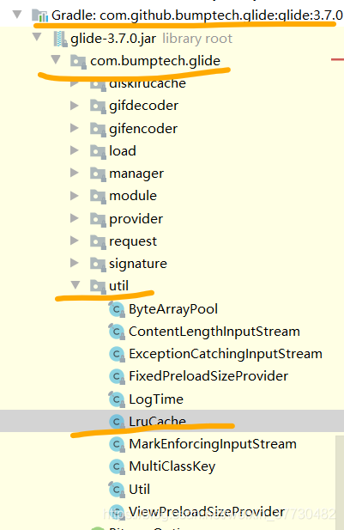Viewport: 344px width, 530px height.
Task: Click the request folder icon
Action: pyautogui.click(x=98, y=241)
